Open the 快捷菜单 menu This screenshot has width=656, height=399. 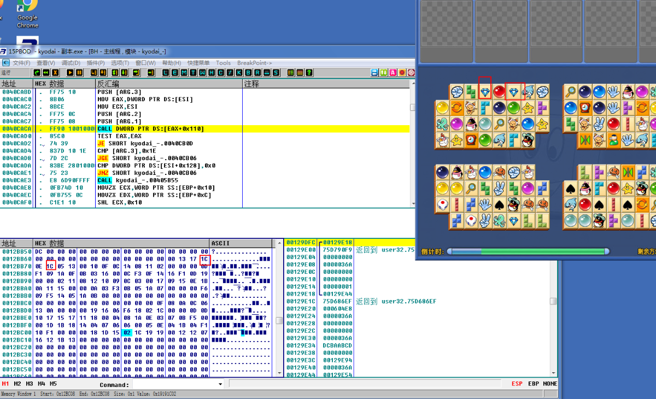[198, 63]
